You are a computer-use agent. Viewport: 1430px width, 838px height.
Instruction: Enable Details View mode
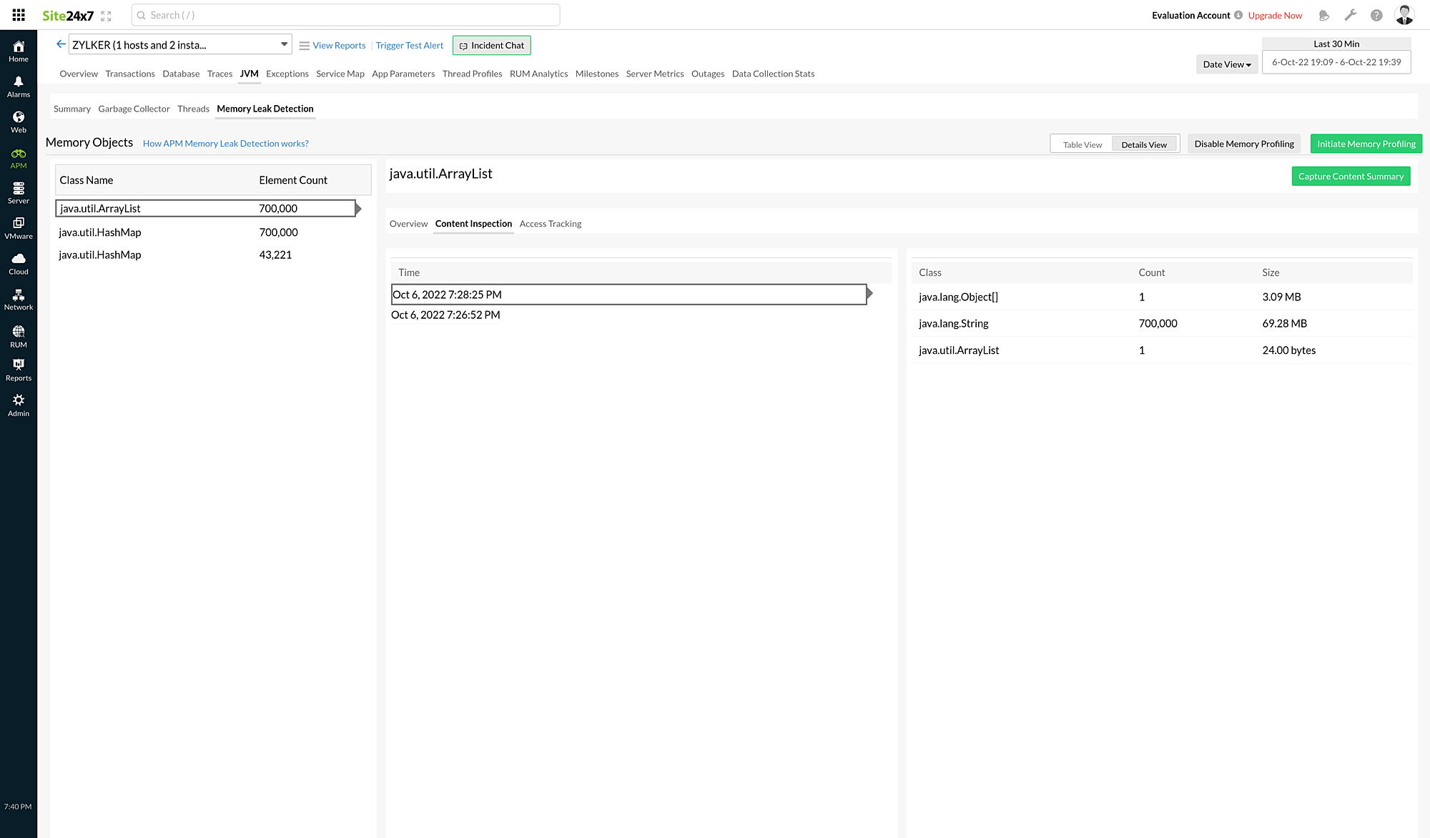click(x=1145, y=144)
